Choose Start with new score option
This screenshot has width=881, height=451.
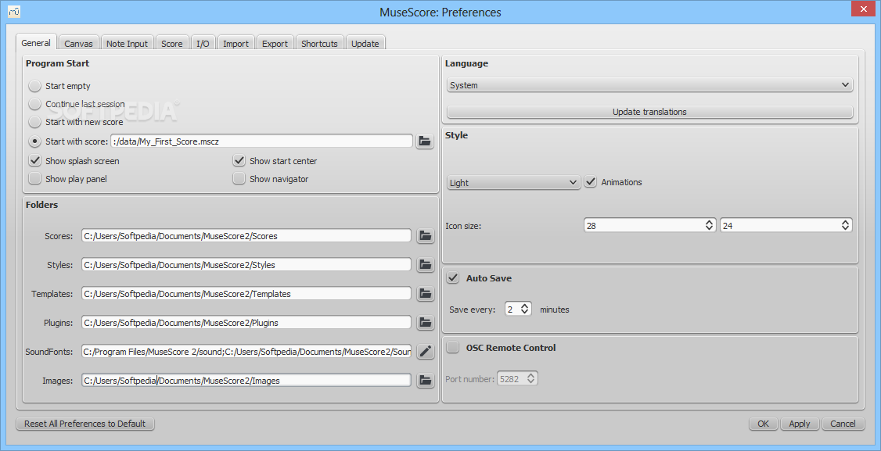35,122
